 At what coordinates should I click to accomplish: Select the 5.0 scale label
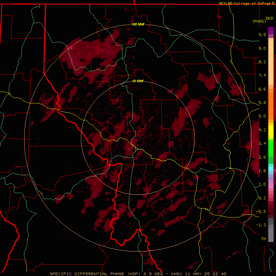[x=262, y=116]
